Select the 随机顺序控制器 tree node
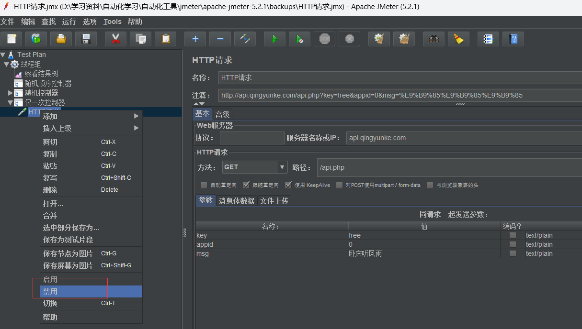This screenshot has width=582, height=329. tap(43, 83)
